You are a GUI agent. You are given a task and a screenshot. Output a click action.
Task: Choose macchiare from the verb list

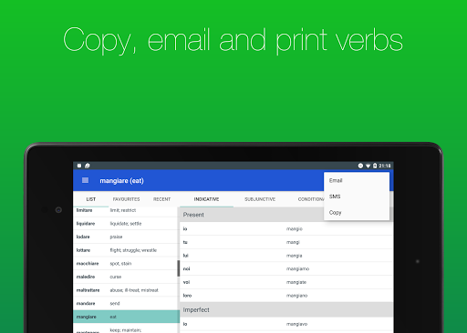(x=125, y=264)
